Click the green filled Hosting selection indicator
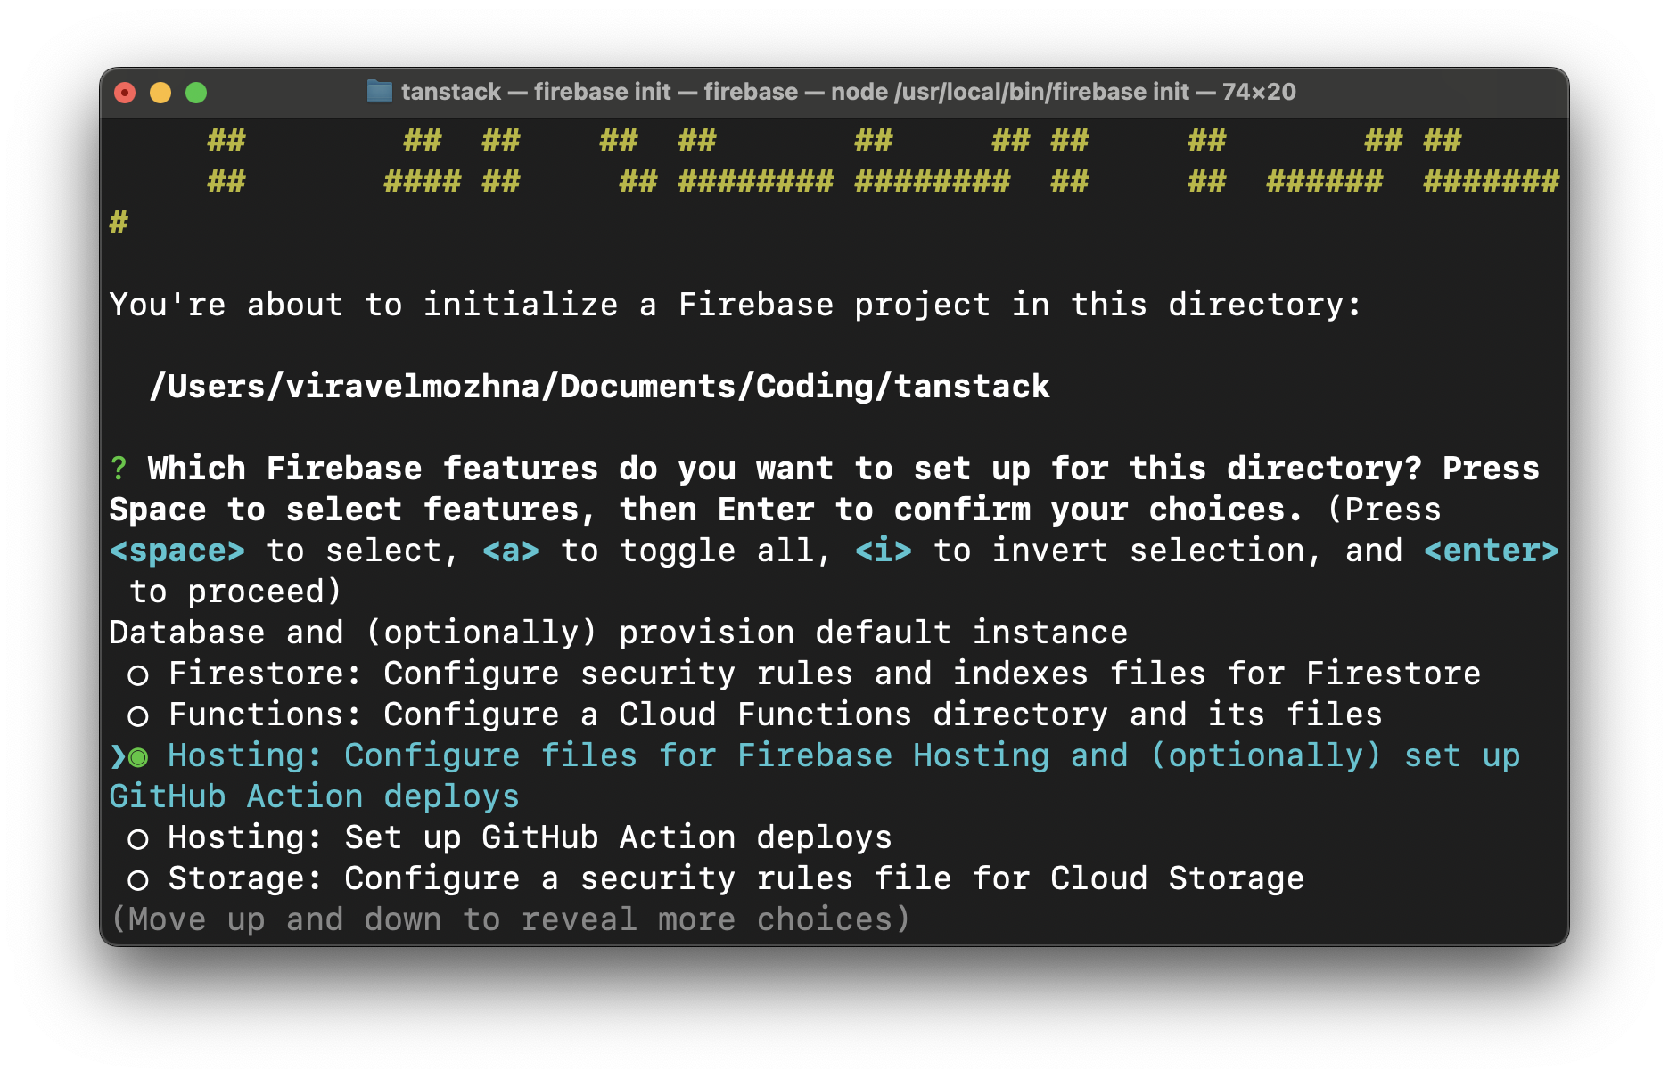This screenshot has height=1078, width=1669. click(x=136, y=755)
